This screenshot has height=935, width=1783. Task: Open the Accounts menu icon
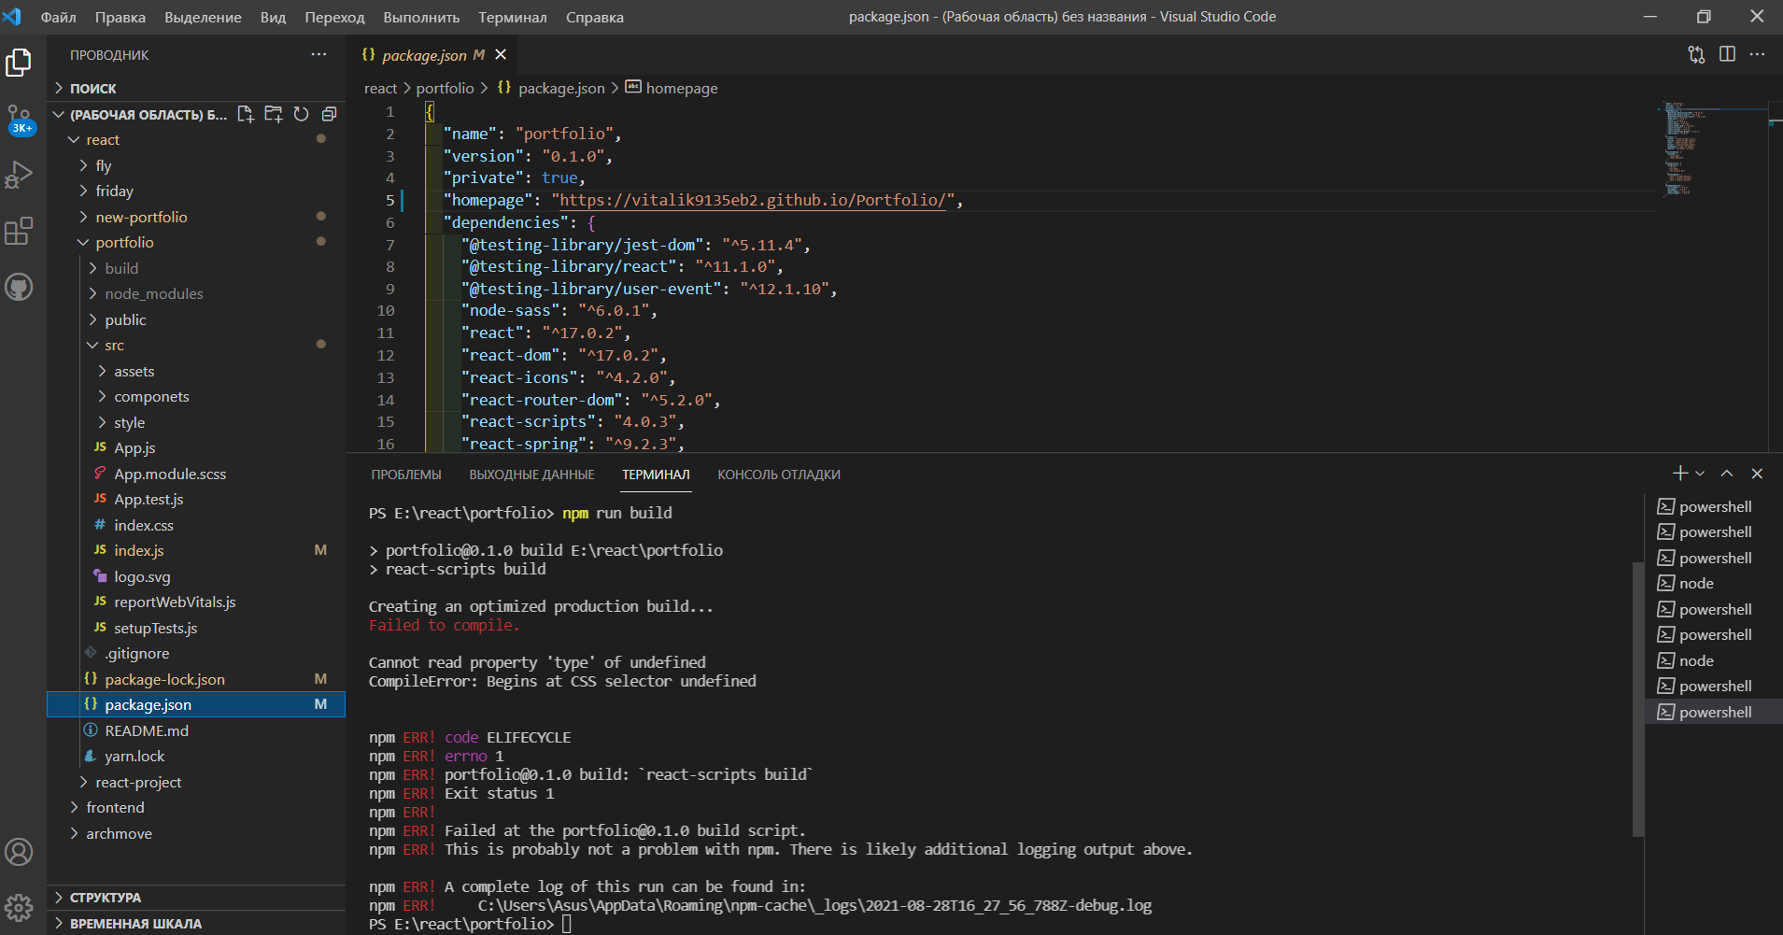[x=19, y=852]
